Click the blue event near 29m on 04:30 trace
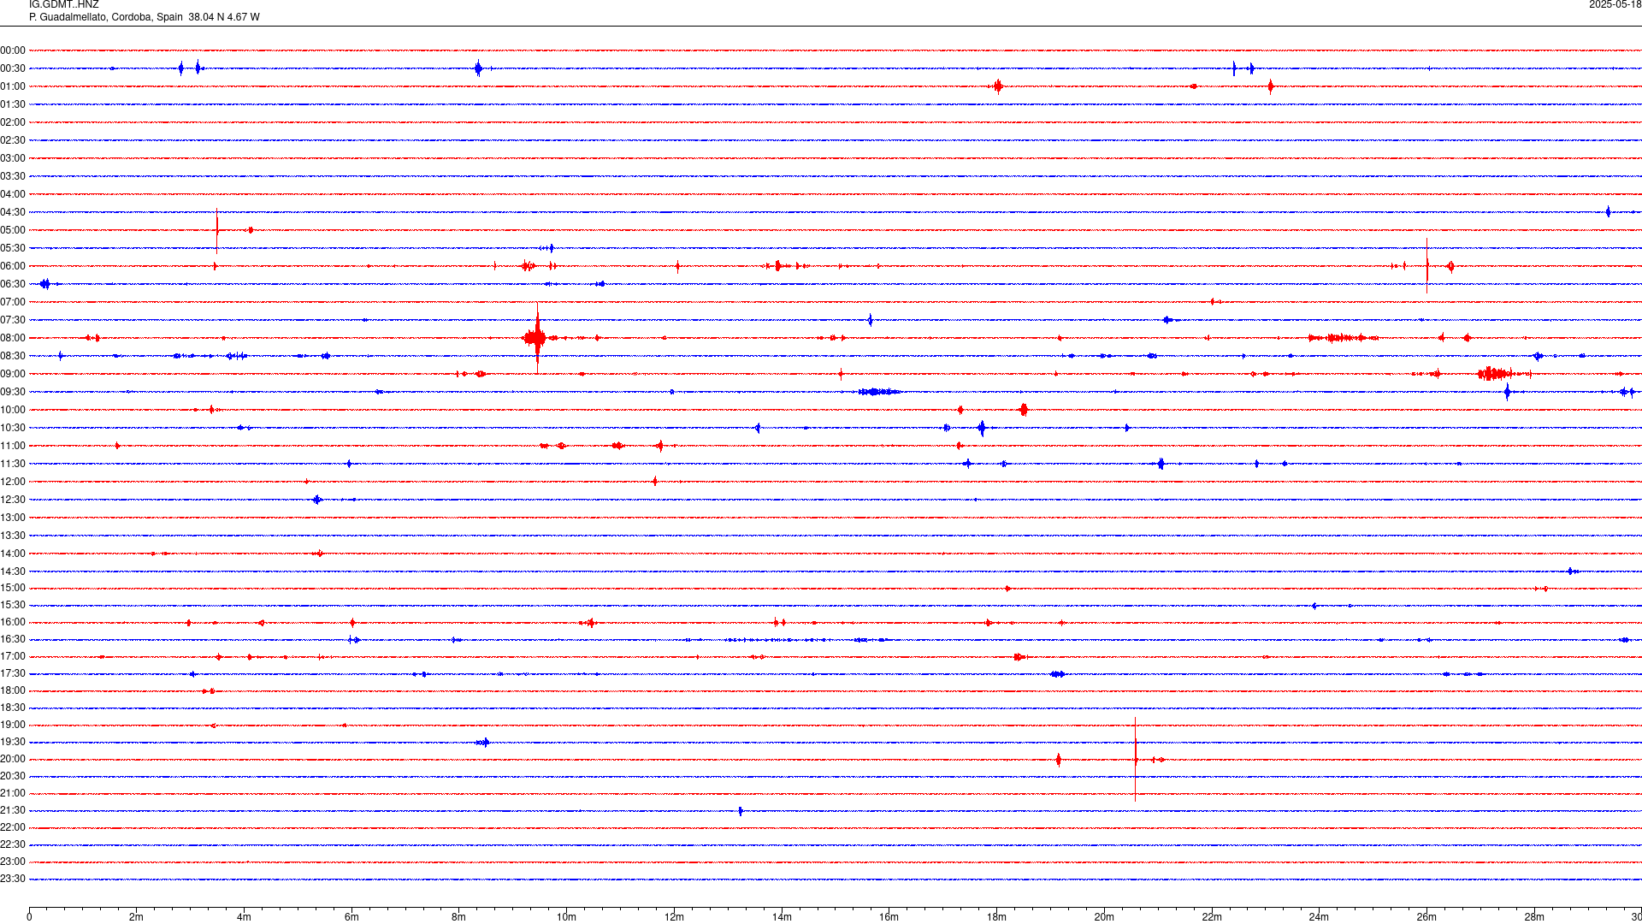The image size is (1642, 924). (x=1608, y=212)
